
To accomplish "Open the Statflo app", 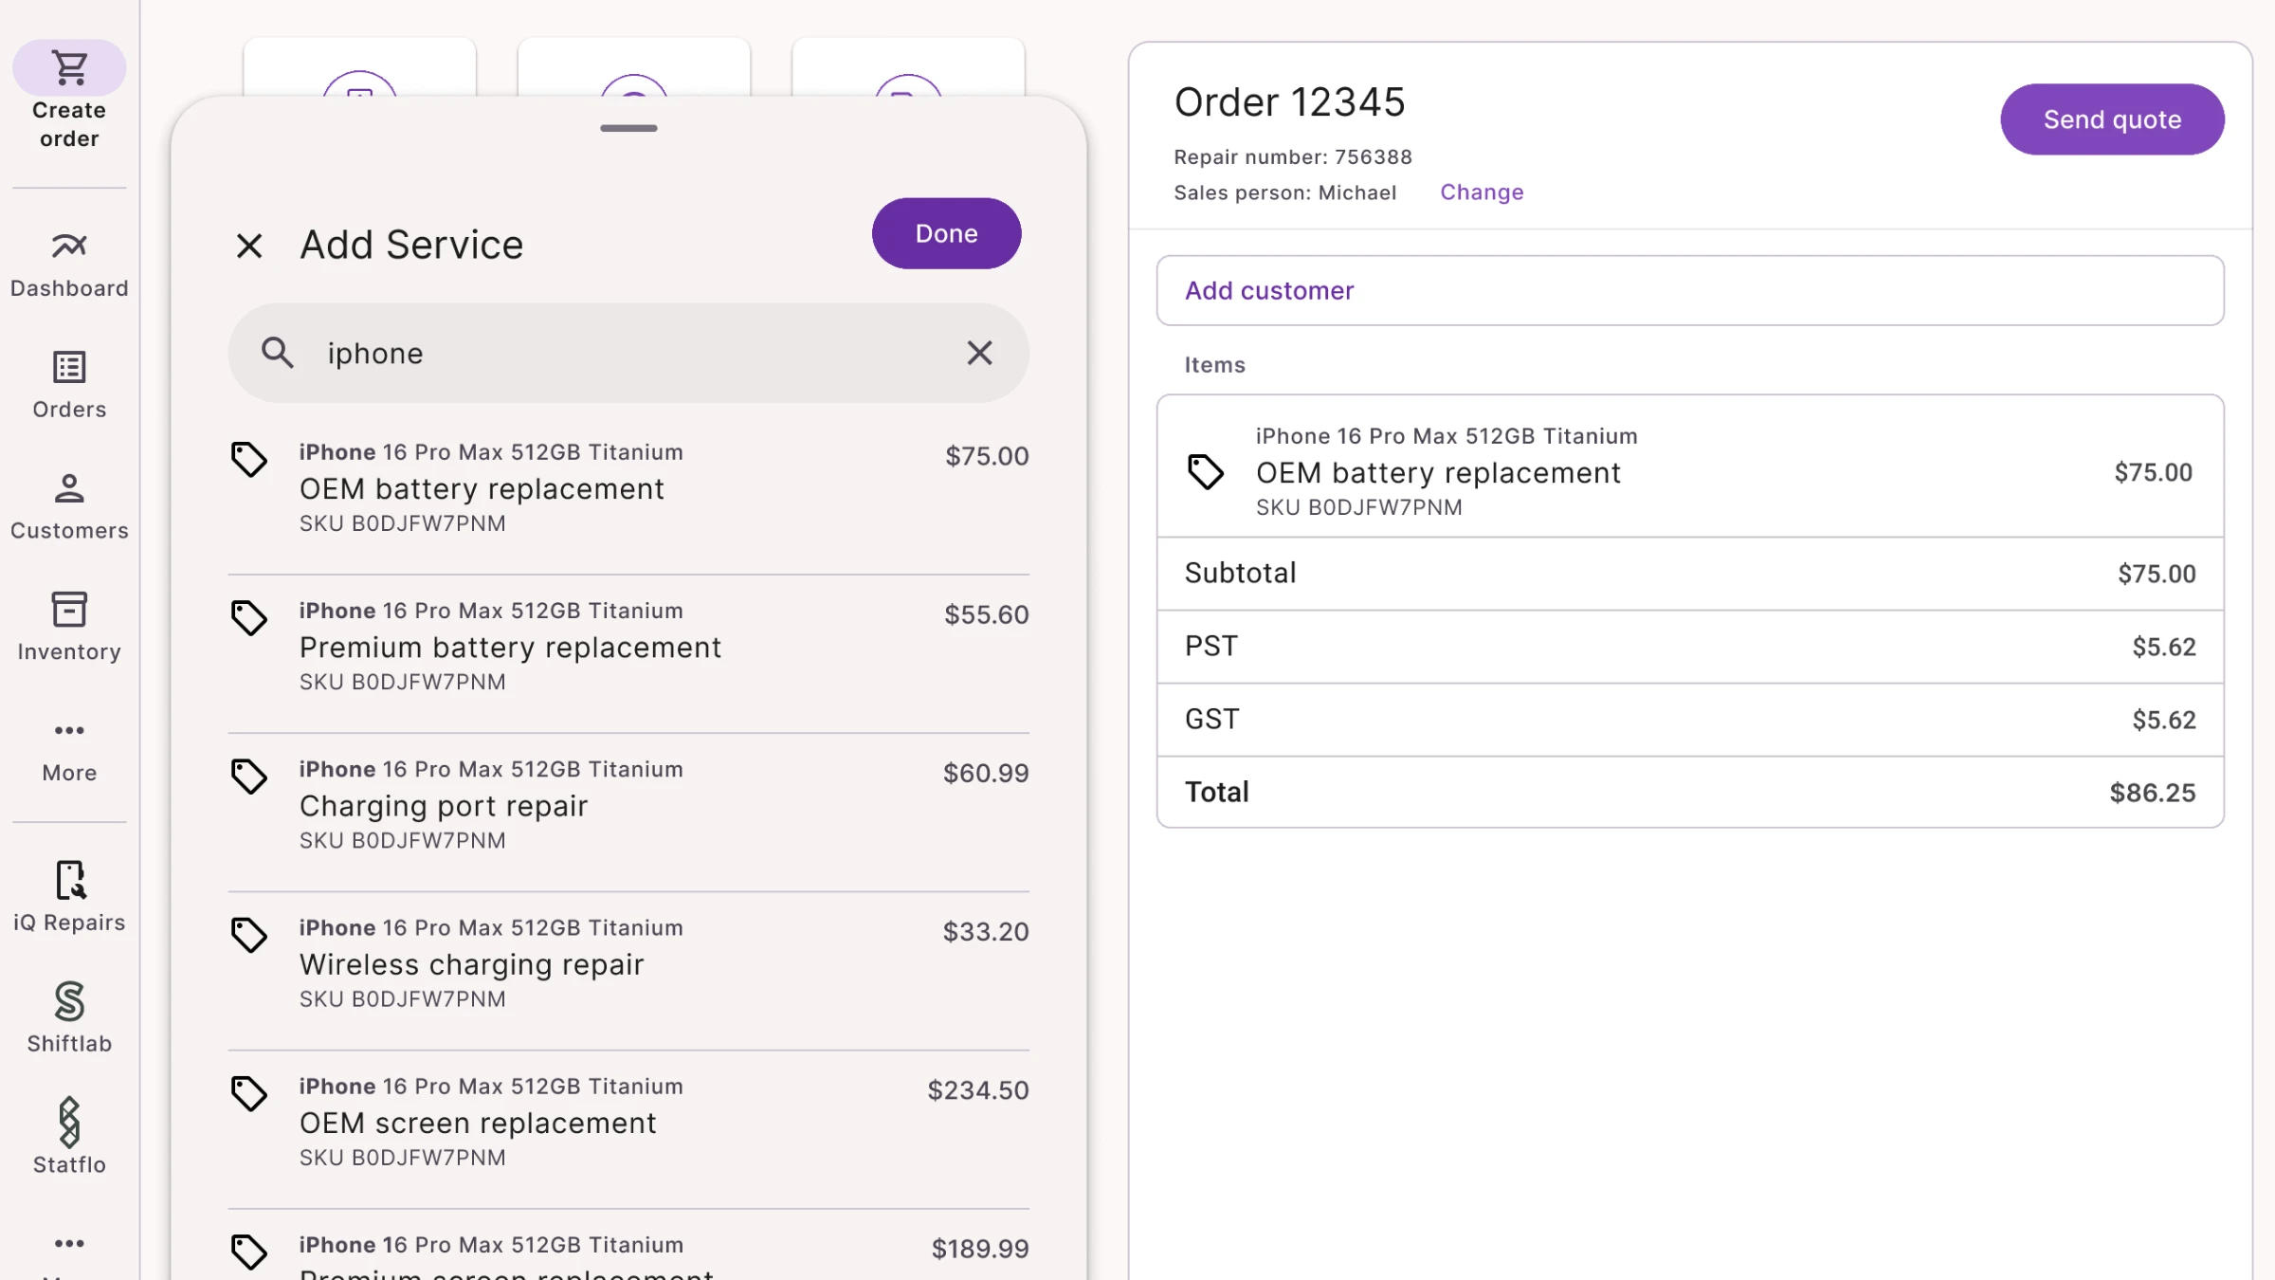I will 69,1138.
